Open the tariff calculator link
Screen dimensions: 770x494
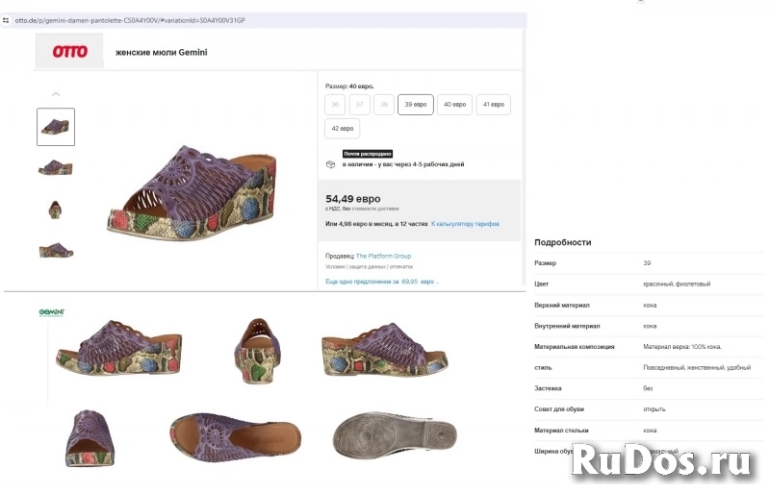pyautogui.click(x=465, y=223)
